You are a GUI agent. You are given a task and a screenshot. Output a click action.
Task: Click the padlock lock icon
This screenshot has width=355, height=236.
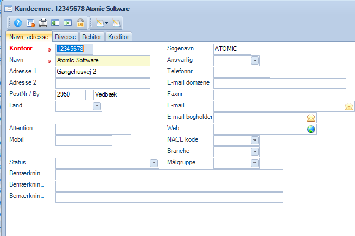(x=80, y=23)
